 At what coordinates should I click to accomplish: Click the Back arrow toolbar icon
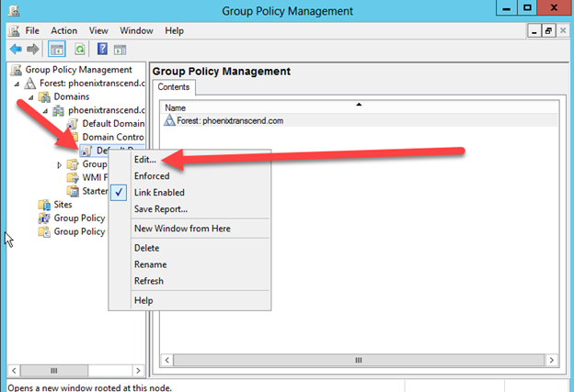click(x=14, y=49)
